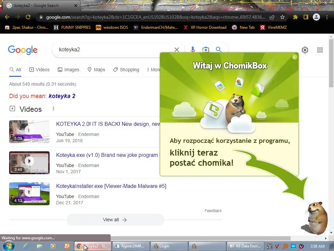Click the Feedback link
Image resolution: width=334 pixels, height=251 pixels.
pos(213,211)
